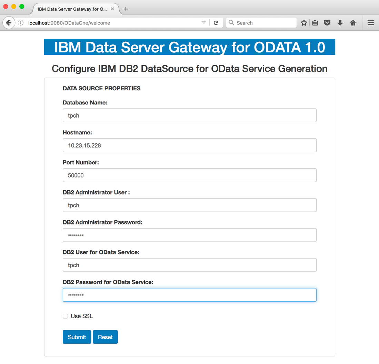Click the search magnifier icon
Screen dimensions: 379x364
click(231, 22)
